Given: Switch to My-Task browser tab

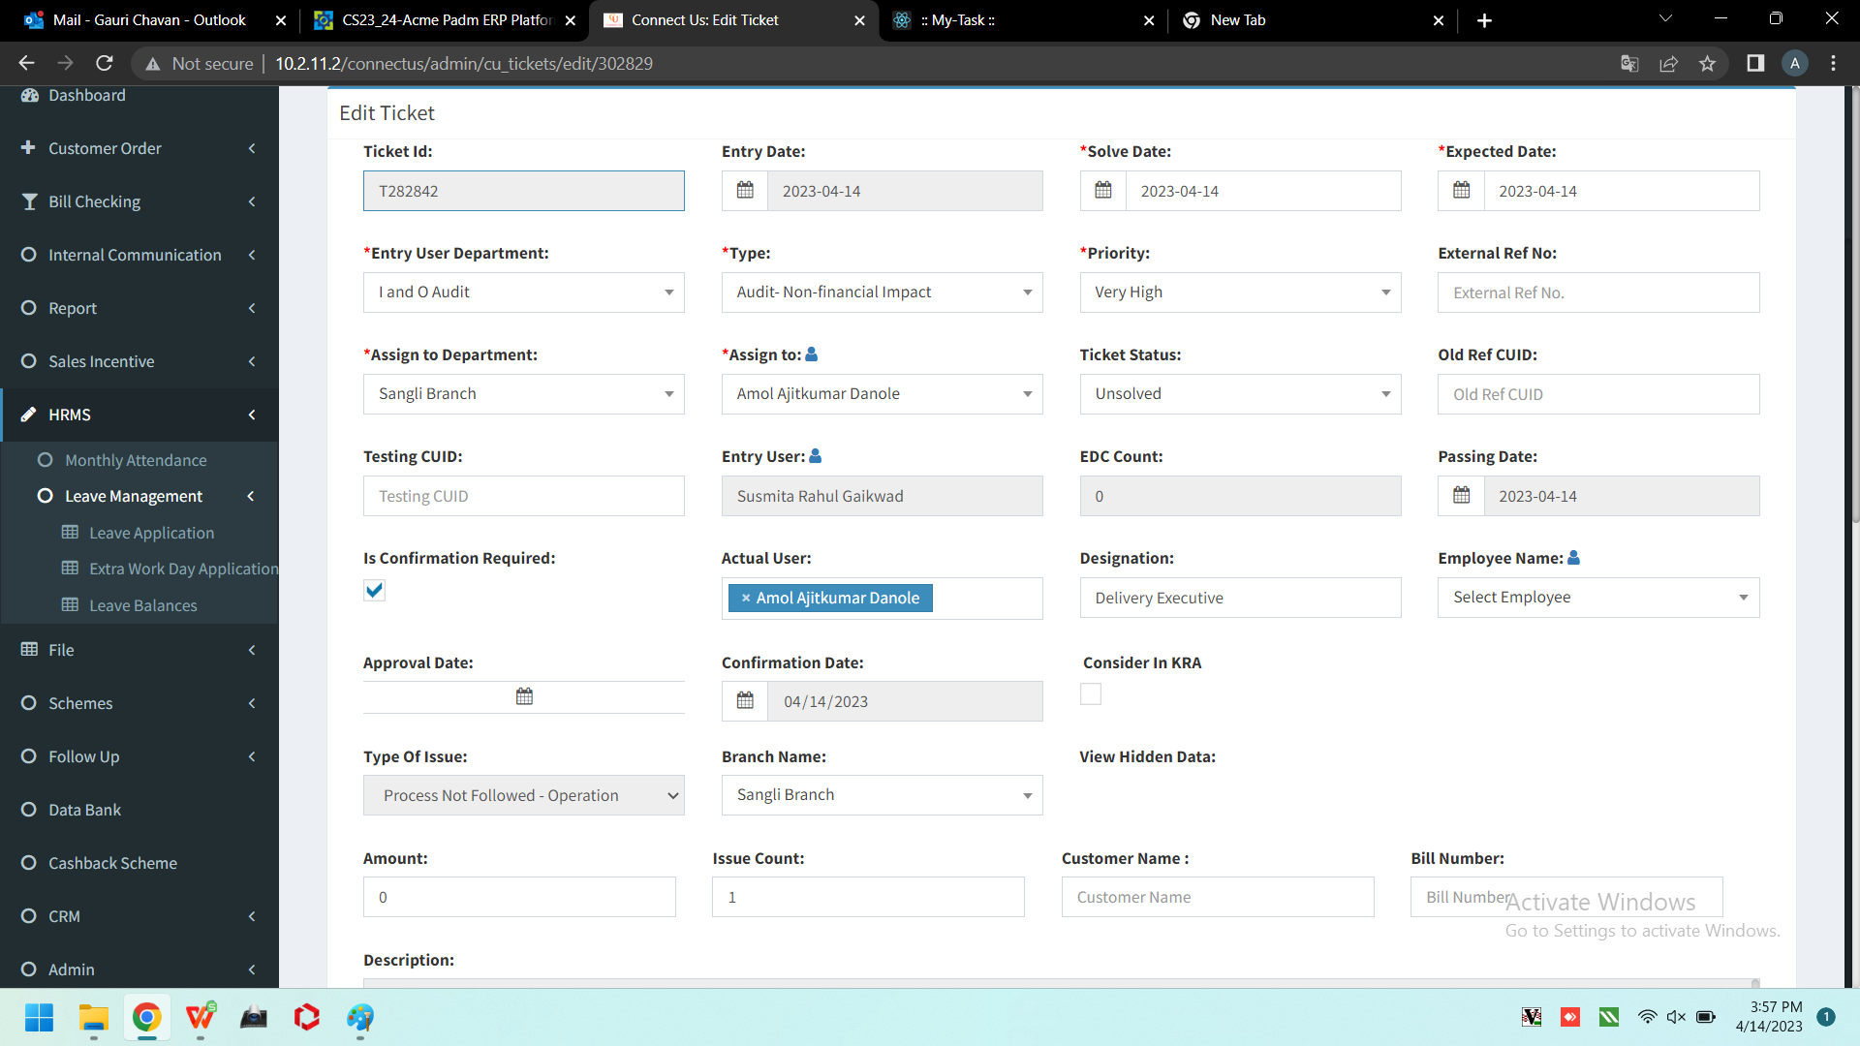Looking at the screenshot, I should tap(1024, 20).
